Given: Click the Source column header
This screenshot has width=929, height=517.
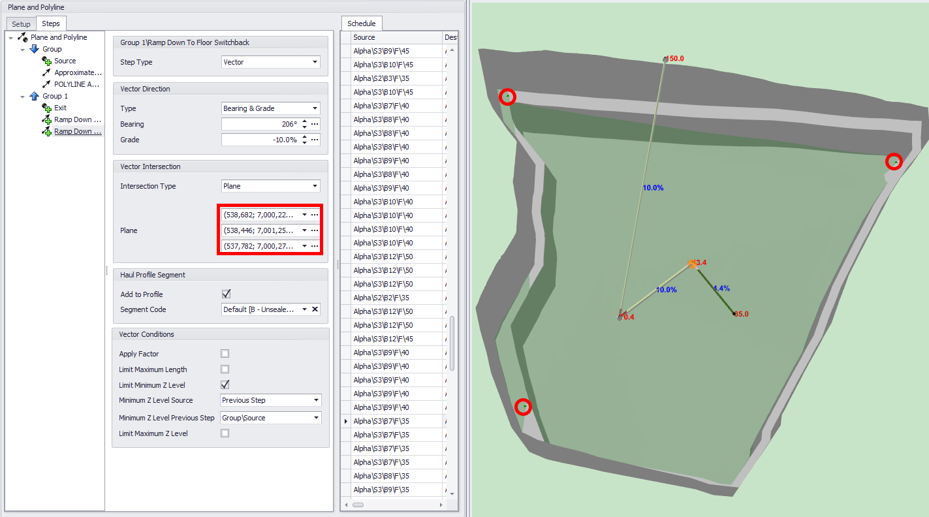Looking at the screenshot, I should point(392,37).
